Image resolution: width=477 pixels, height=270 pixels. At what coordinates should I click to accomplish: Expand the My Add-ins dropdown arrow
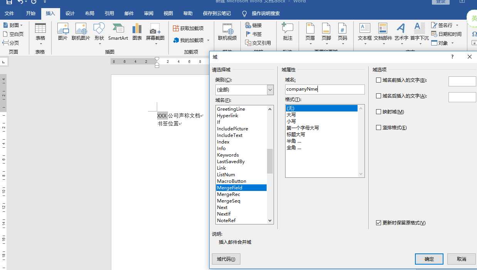[x=208, y=40]
